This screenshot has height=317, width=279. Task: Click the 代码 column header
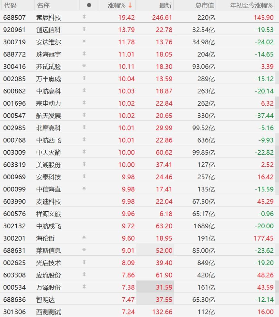tap(10, 5)
